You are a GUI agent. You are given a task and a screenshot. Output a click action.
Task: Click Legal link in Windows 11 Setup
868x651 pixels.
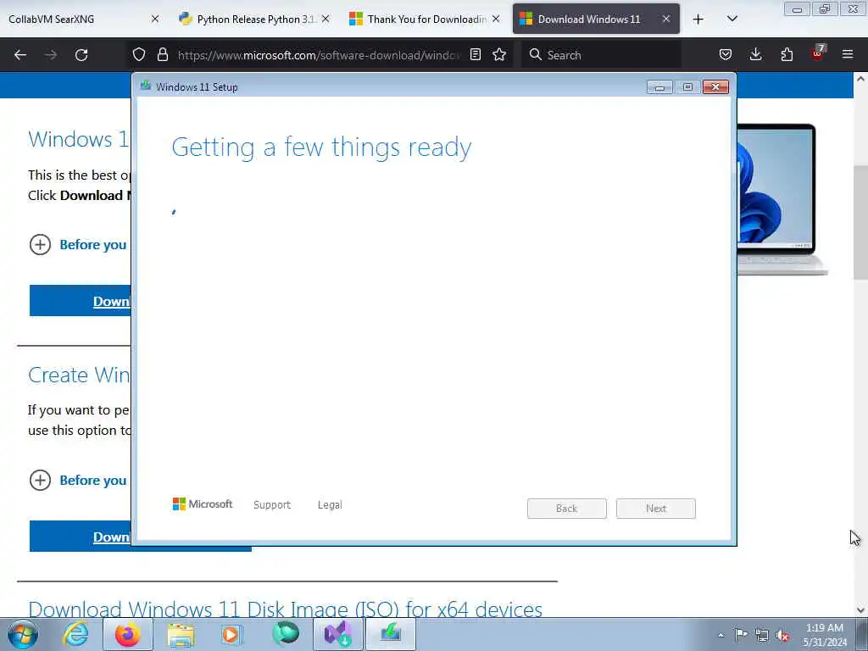[330, 505]
